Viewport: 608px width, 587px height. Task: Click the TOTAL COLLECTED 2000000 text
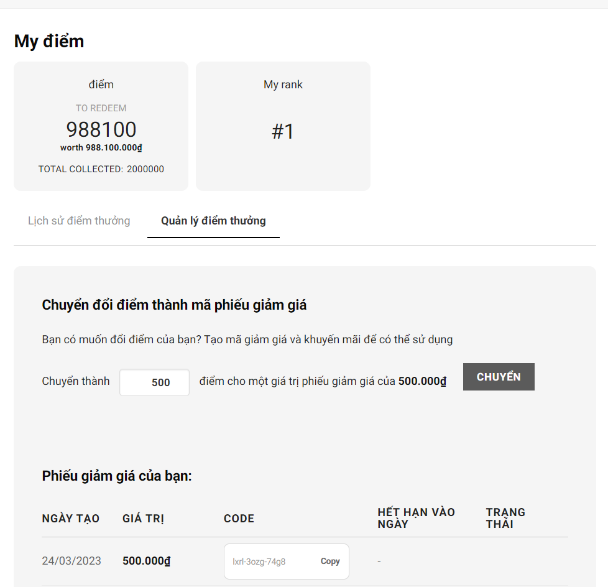[101, 169]
